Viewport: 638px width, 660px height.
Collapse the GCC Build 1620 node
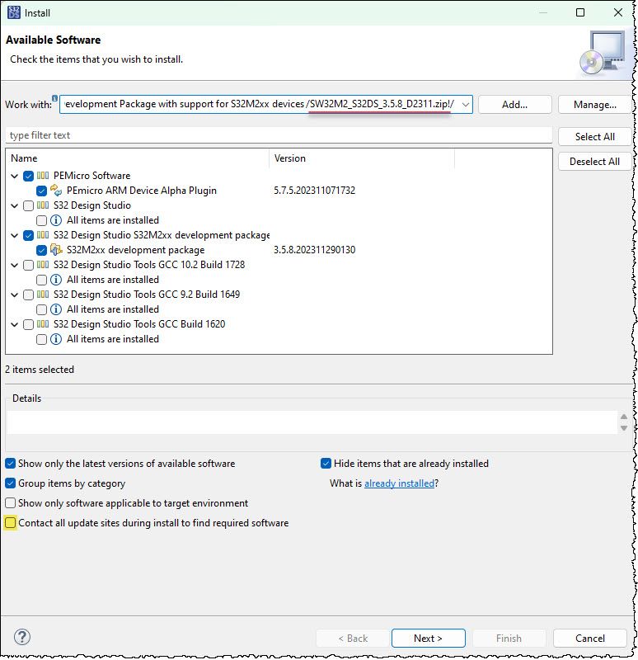pyautogui.click(x=14, y=324)
